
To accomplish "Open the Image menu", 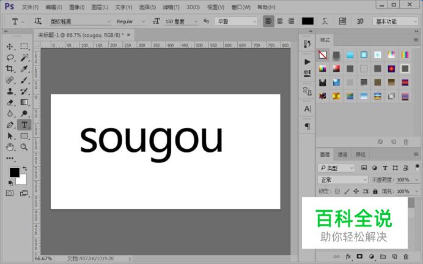I will pyautogui.click(x=76, y=7).
